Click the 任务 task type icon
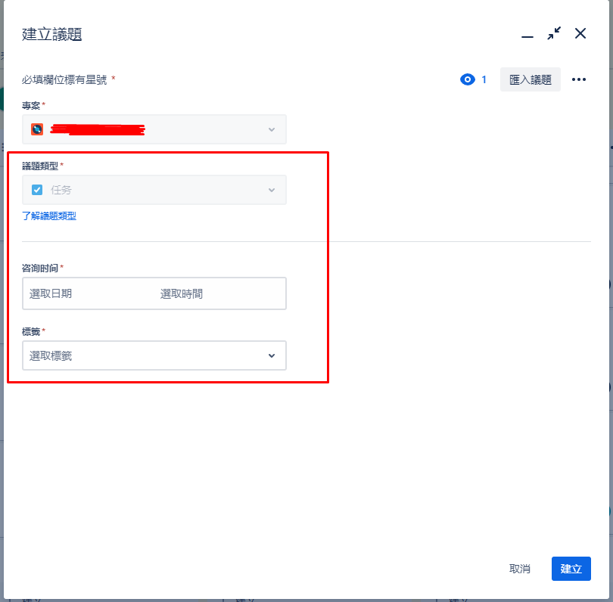This screenshot has height=602, width=613. click(37, 190)
